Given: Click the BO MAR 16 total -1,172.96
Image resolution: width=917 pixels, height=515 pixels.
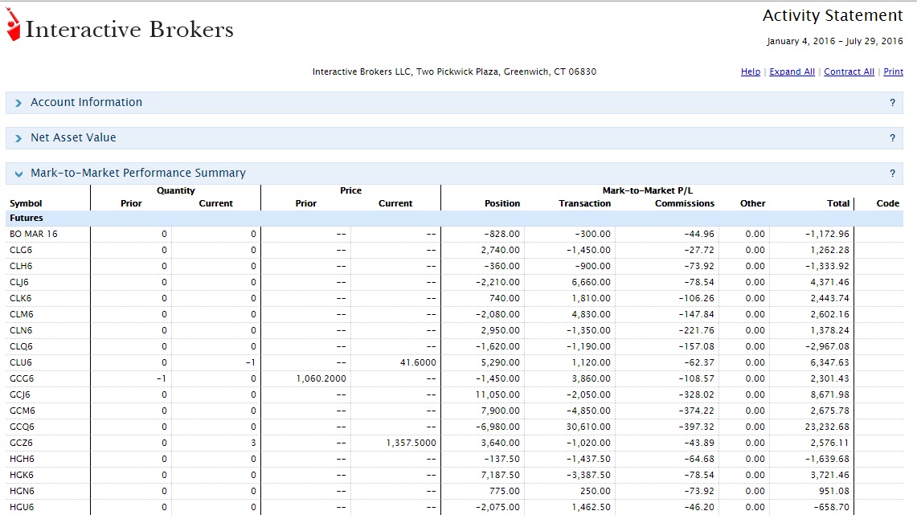Looking at the screenshot, I should (827, 234).
